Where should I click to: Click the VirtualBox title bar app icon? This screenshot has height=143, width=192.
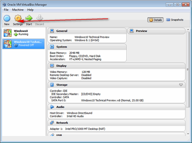pos(4,4)
